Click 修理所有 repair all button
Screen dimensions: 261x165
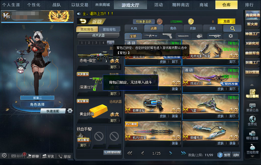[x=112, y=153]
